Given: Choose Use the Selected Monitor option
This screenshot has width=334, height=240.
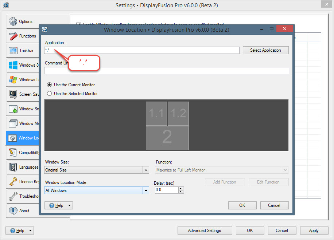Looking at the screenshot, I should [50, 94].
